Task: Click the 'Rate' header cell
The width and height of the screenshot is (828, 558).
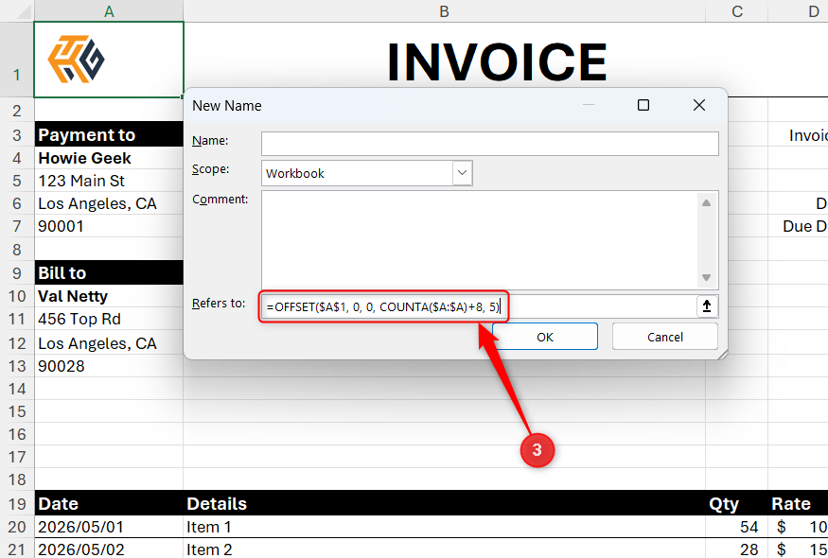Action: [798, 504]
